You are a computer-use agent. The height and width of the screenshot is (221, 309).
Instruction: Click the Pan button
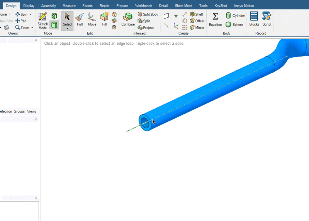[x=21, y=21]
